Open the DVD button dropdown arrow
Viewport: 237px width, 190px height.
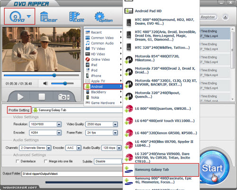pyautogui.click(x=29, y=17)
